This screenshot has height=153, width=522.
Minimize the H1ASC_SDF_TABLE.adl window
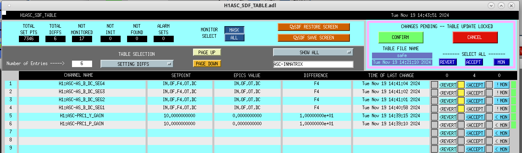coord(491,6)
